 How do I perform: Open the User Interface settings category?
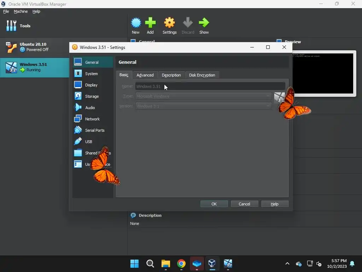[x=93, y=164]
